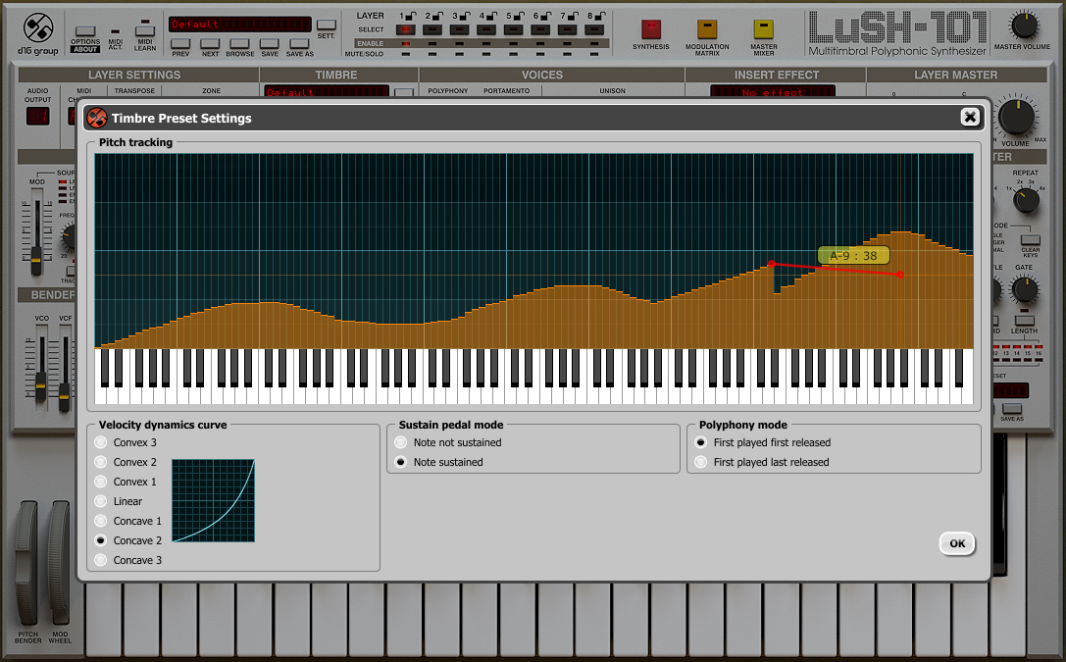Choose Linear velocity dynamics curve
1066x662 pixels.
pyautogui.click(x=101, y=501)
